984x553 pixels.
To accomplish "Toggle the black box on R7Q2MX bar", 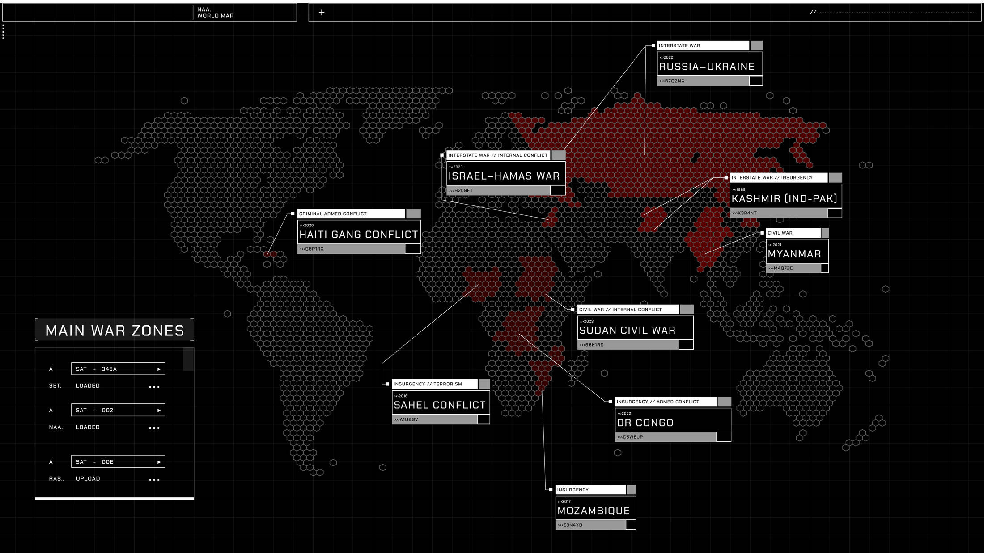I will (x=756, y=81).
